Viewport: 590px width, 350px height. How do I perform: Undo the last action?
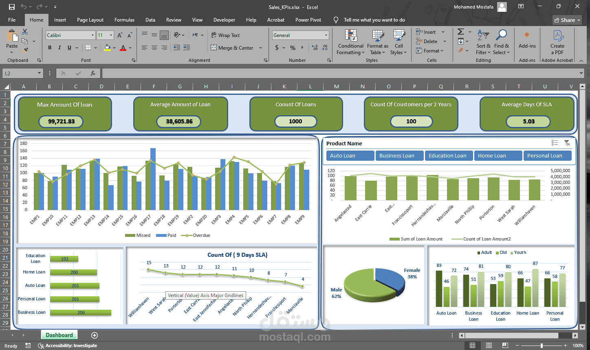coord(24,7)
